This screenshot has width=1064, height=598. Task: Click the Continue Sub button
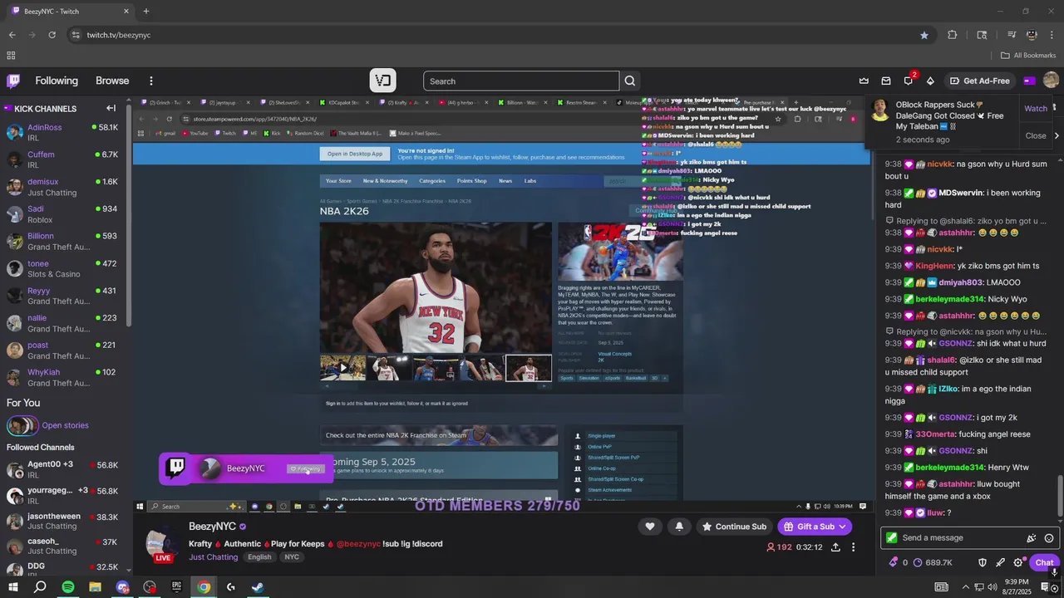coord(733,527)
